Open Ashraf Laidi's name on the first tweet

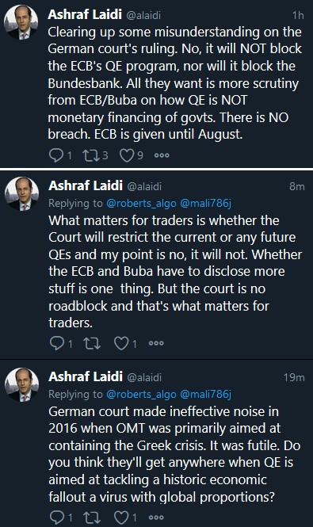click(85, 14)
